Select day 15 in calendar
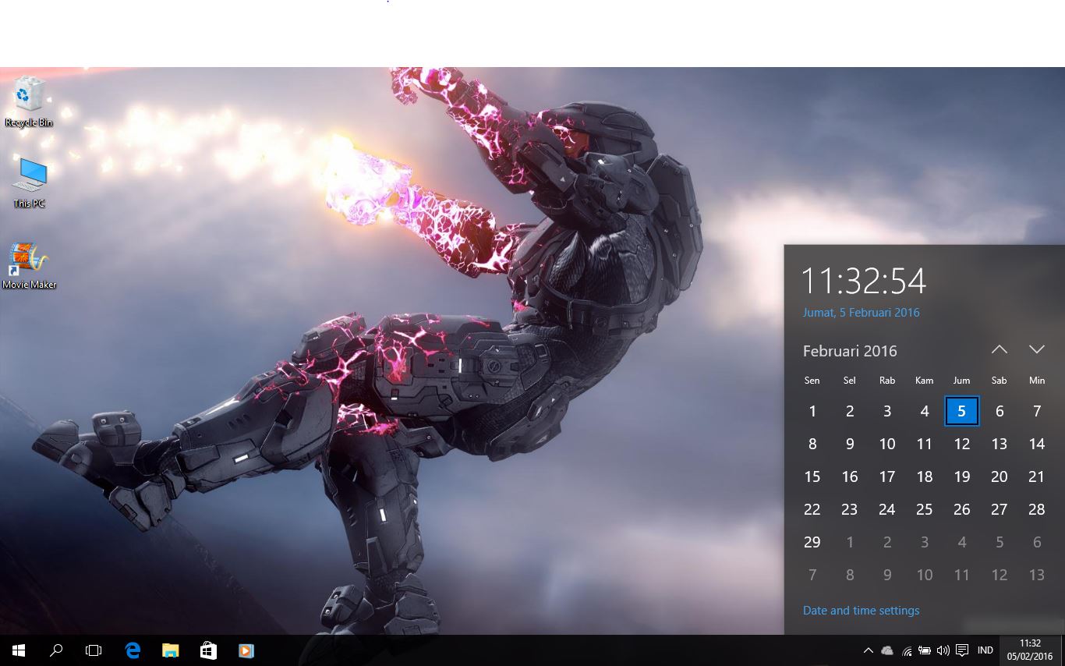The width and height of the screenshot is (1065, 666). pyautogui.click(x=812, y=476)
